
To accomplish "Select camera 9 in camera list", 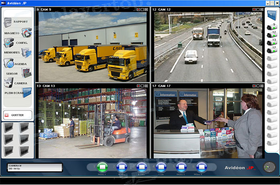I will 271,27.
